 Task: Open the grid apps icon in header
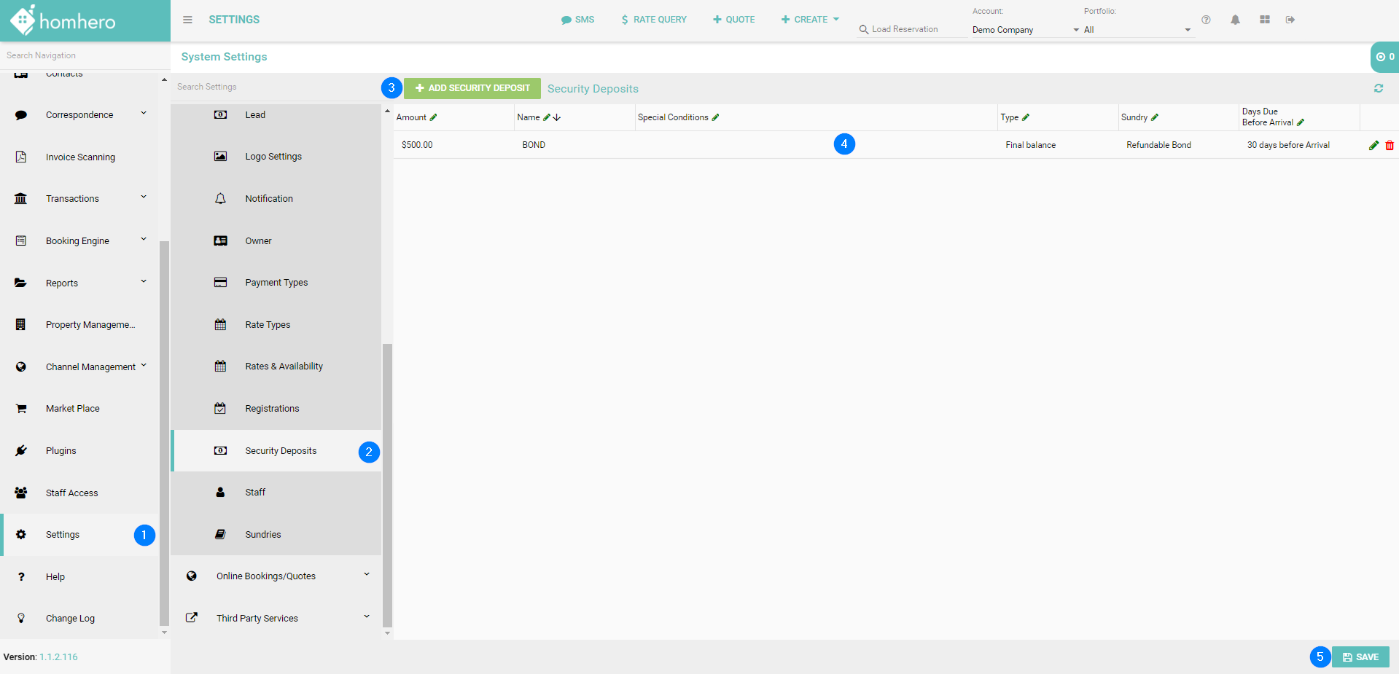tap(1264, 20)
